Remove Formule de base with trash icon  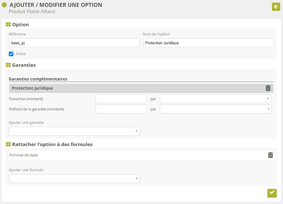point(270,155)
